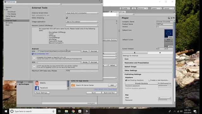Viewport: 202px width, 114px height.
Task: Select Keys preferences category
Action: pyautogui.click(x=7, y=25)
